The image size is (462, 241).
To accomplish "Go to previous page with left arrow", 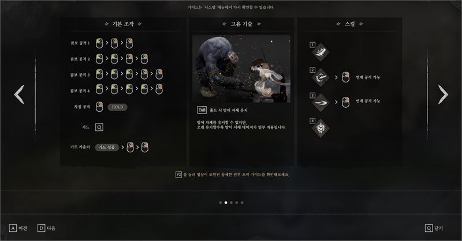I will click(x=19, y=95).
